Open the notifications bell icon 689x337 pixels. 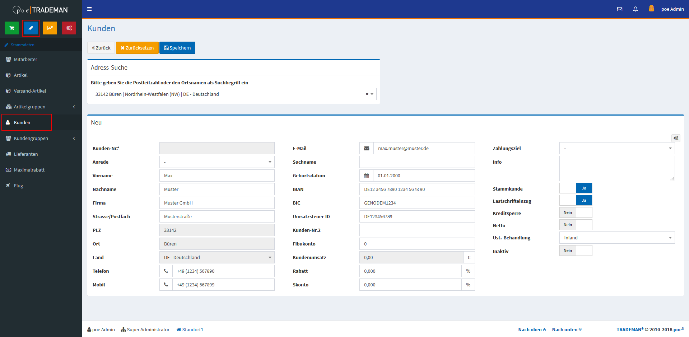[636, 9]
